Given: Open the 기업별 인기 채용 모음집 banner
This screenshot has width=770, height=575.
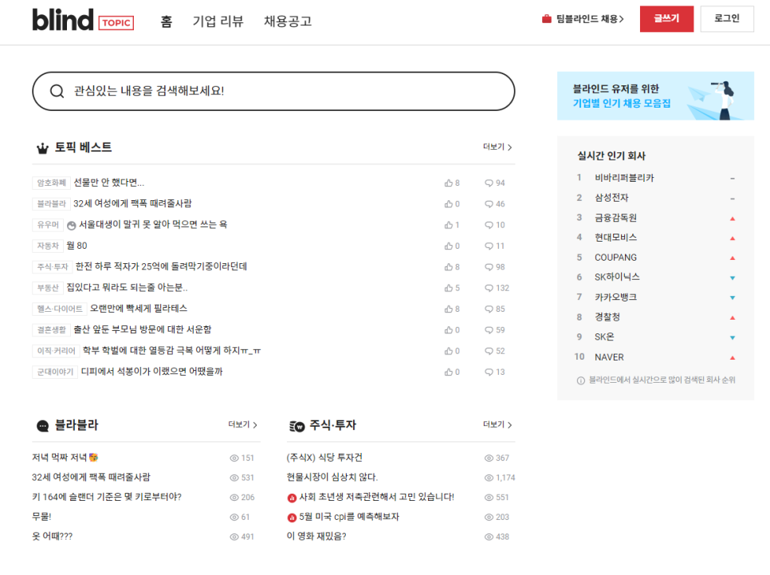Looking at the screenshot, I should 655,96.
